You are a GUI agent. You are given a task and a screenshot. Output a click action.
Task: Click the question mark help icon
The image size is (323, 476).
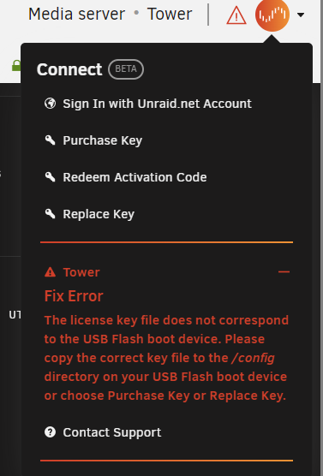click(51, 432)
